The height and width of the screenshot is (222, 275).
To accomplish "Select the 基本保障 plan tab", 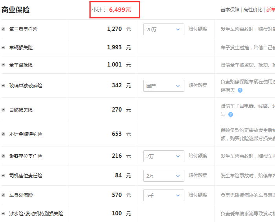I will tap(230, 10).
